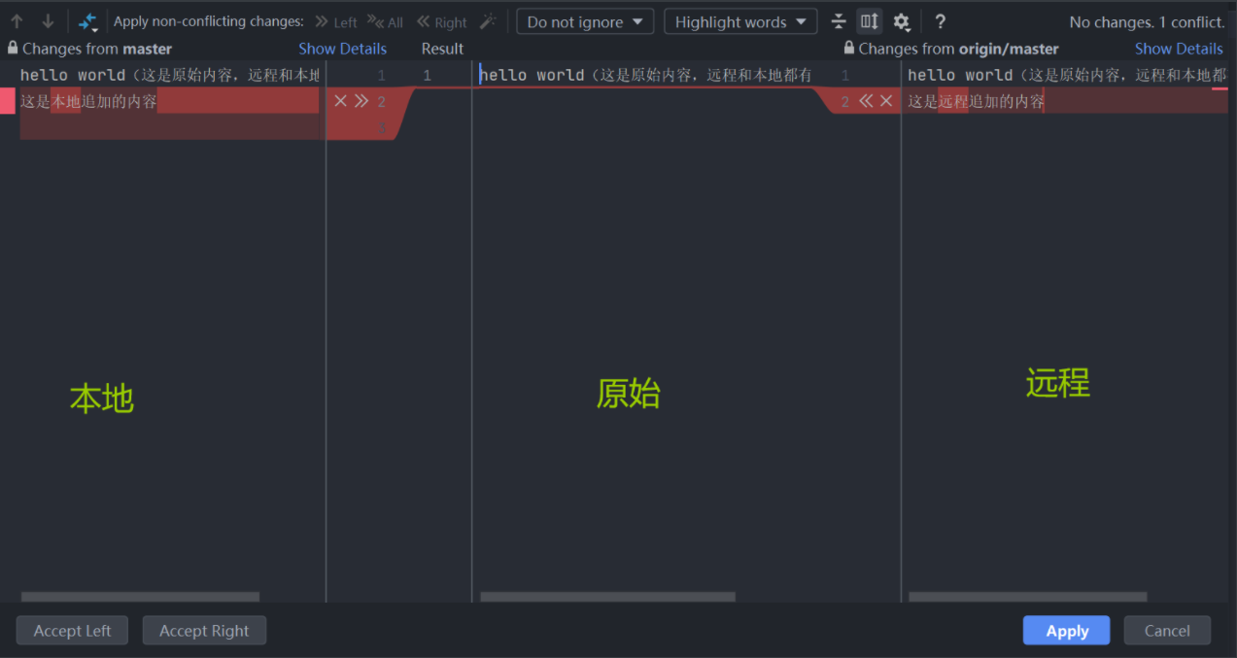
Task: Click the blue Apply button
Action: (x=1066, y=630)
